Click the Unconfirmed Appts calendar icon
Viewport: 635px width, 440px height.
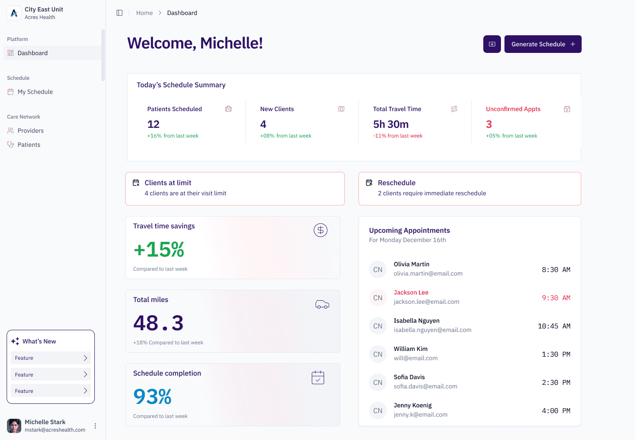pyautogui.click(x=567, y=109)
